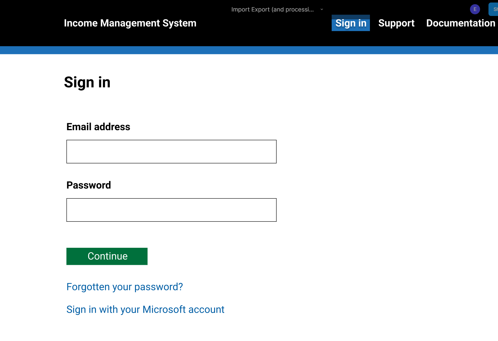Click the chevron beside Import Export title
The width and height of the screenshot is (498, 341).
pos(322,10)
